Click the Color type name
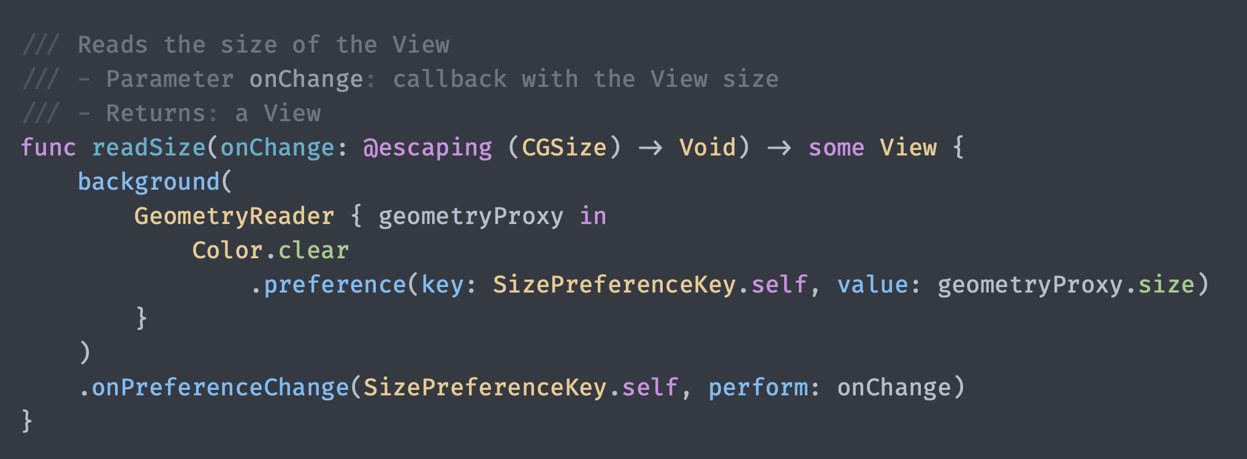The image size is (1247, 459). 227,250
